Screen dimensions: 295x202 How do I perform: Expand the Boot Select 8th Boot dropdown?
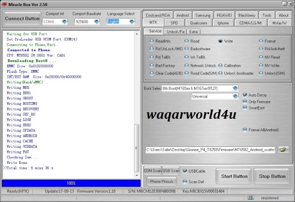point(235,88)
